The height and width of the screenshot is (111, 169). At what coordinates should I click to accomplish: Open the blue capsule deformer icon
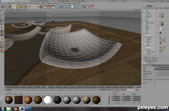(76, 7)
